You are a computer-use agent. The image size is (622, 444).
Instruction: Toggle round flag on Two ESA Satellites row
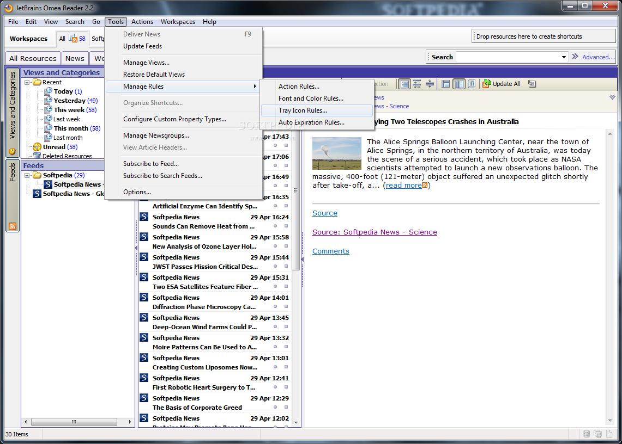click(x=275, y=286)
